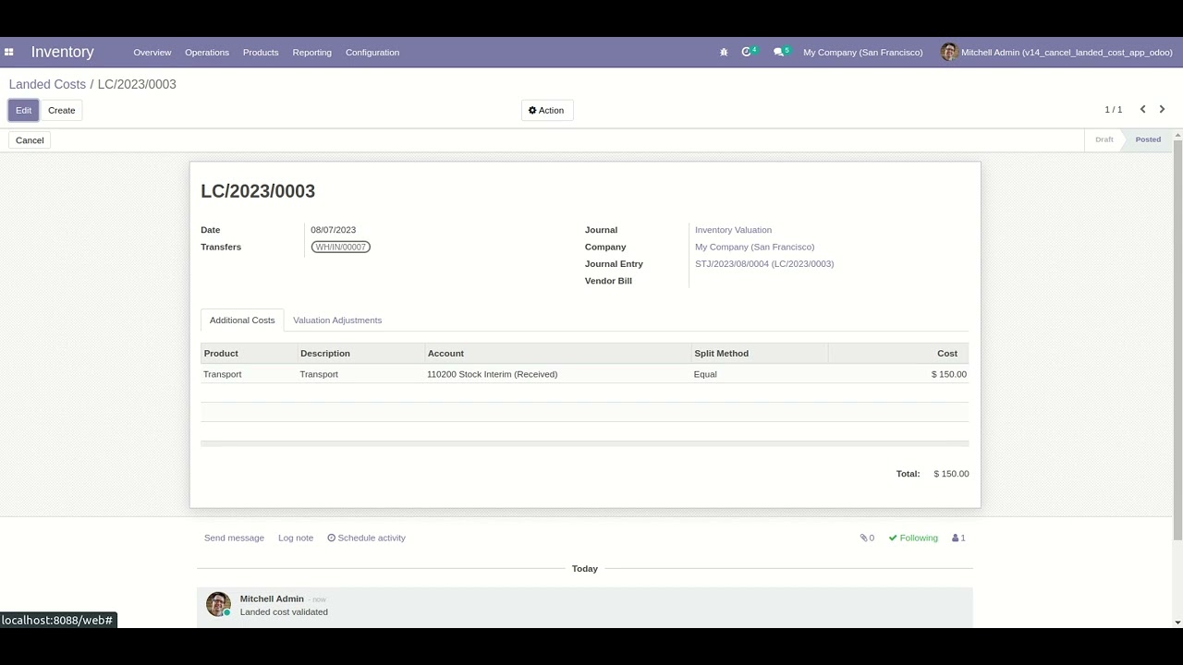Open the Inventory Valuation journal link
This screenshot has width=1183, height=665.
[733, 230]
